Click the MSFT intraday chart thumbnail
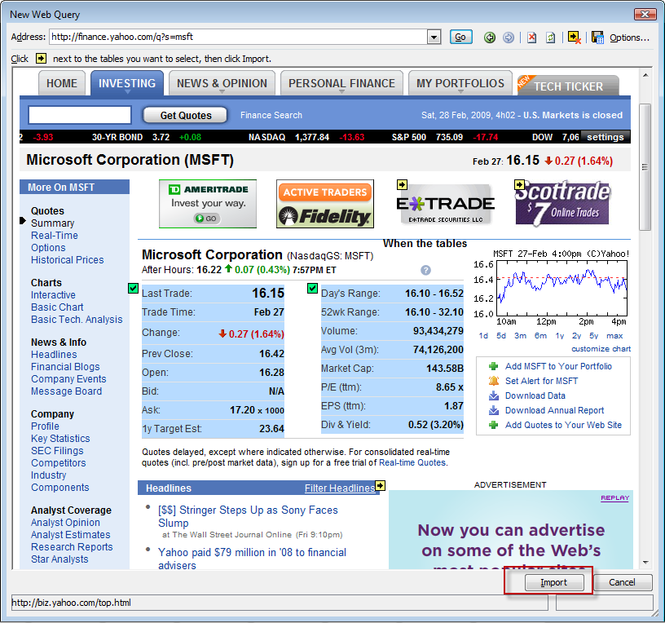Image resolution: width=665 pixels, height=623 pixels. tap(551, 288)
